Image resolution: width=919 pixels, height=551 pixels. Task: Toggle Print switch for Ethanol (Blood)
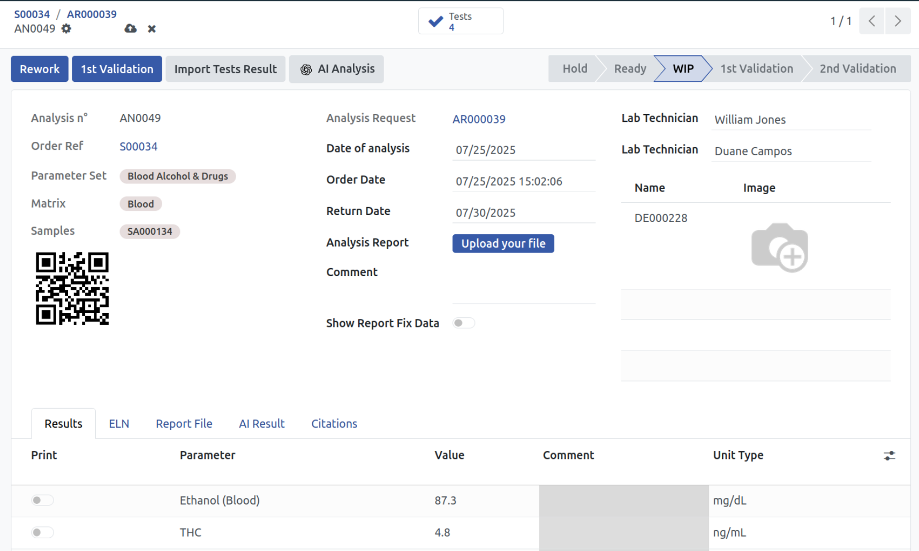[42, 500]
